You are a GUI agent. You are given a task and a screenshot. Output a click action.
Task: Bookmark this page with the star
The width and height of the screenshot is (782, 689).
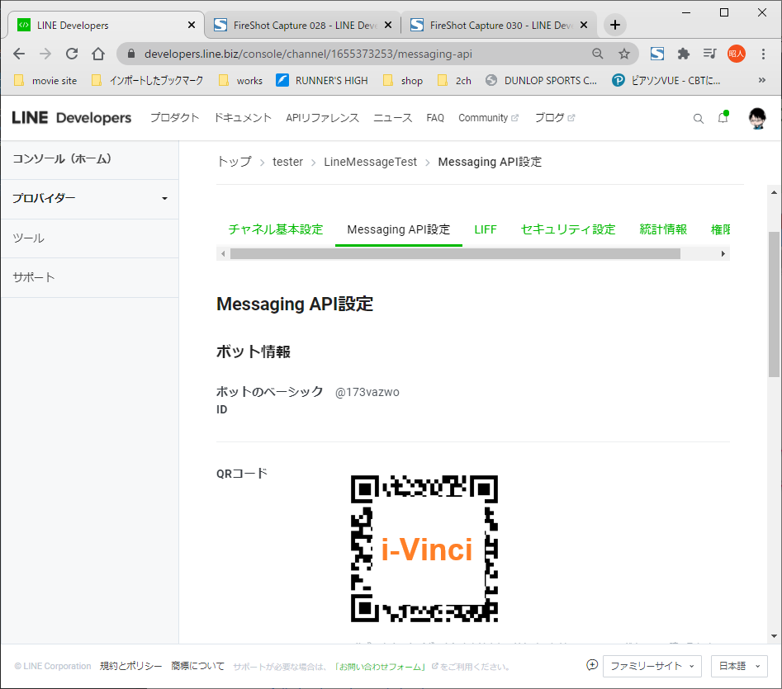(624, 54)
